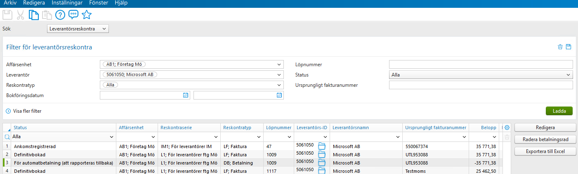Expand the Leverantör filter dropdown
Screen dimensions: 578x174
click(x=279, y=74)
